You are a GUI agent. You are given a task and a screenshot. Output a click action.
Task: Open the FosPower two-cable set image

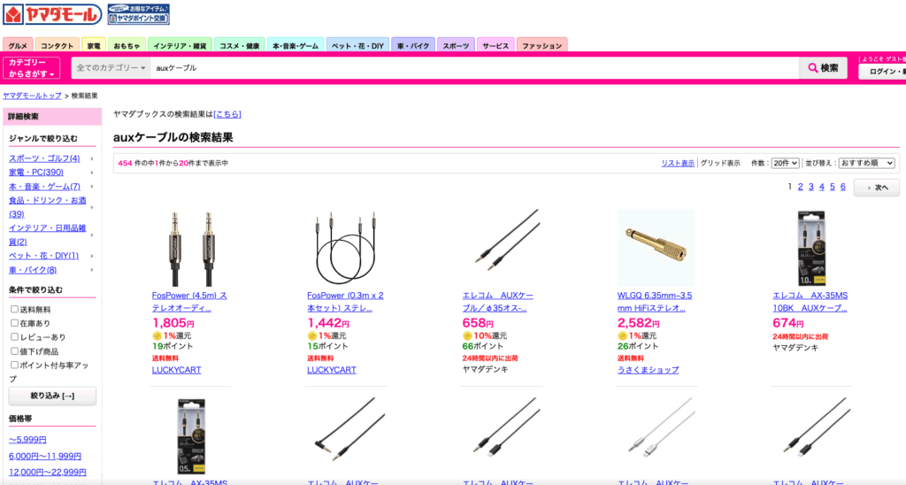click(346, 249)
